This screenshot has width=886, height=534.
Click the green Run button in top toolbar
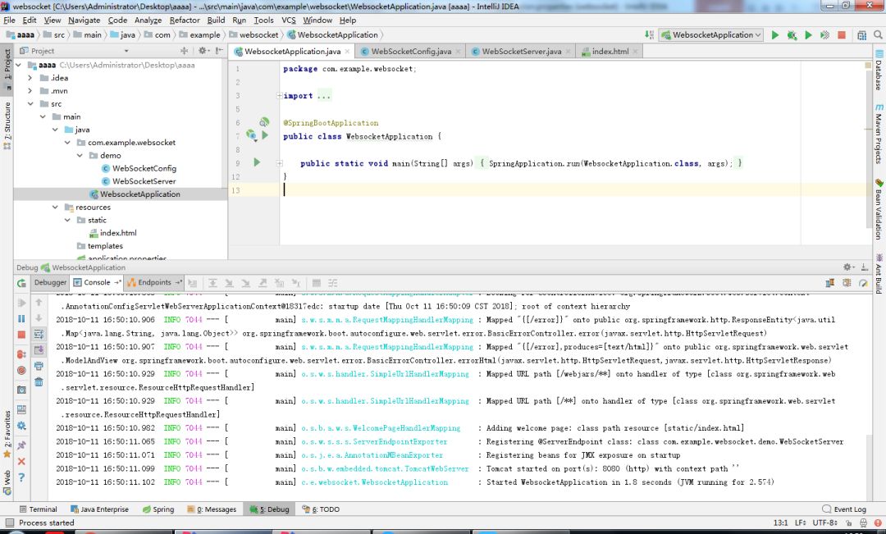pos(775,35)
